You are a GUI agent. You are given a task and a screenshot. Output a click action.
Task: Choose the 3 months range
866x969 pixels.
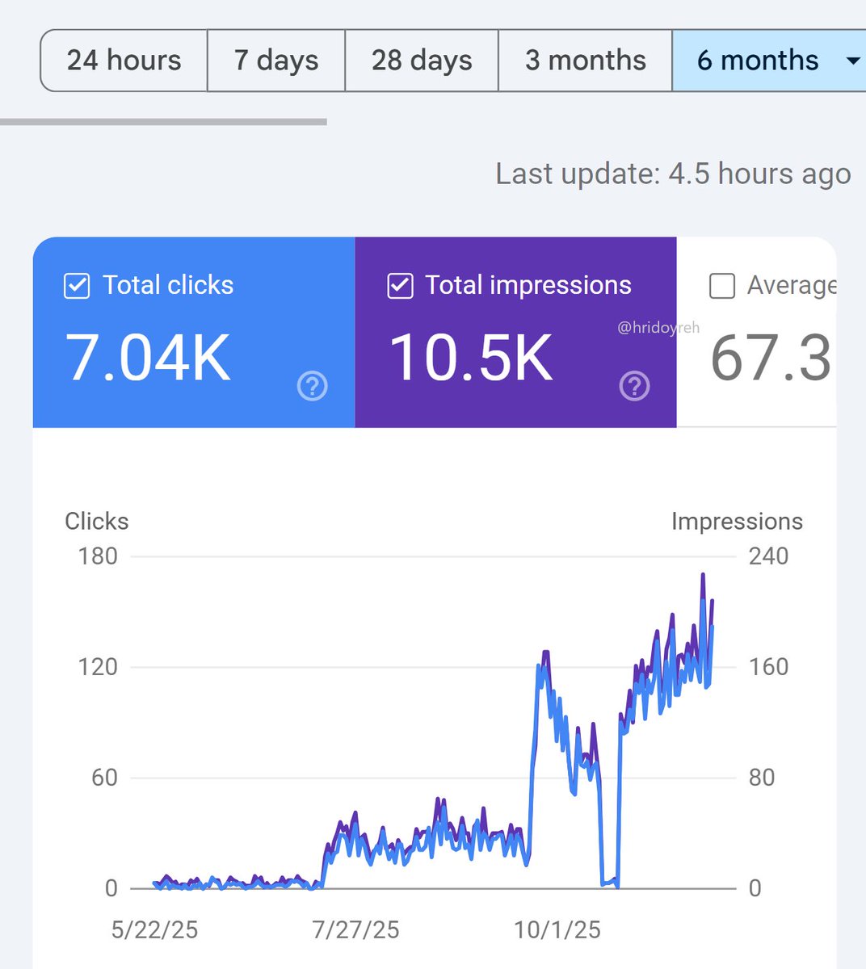click(x=586, y=61)
